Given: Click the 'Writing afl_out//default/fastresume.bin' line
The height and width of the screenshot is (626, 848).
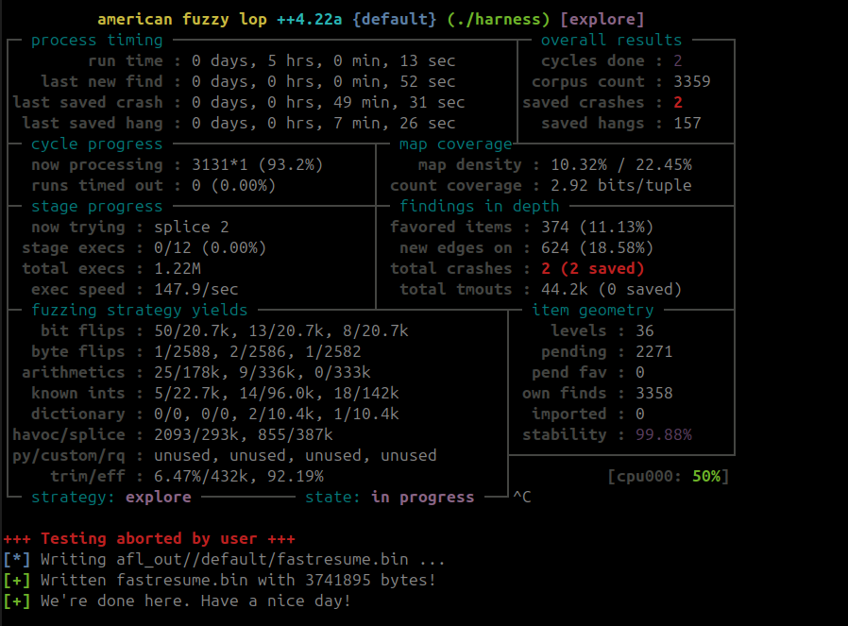Looking at the screenshot, I should 224,560.
